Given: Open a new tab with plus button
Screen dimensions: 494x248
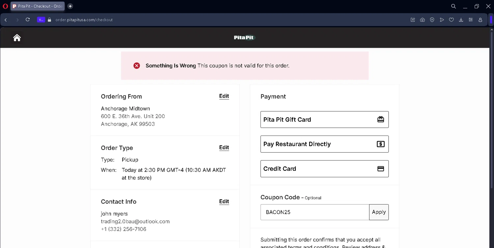Looking at the screenshot, I should (x=70, y=6).
